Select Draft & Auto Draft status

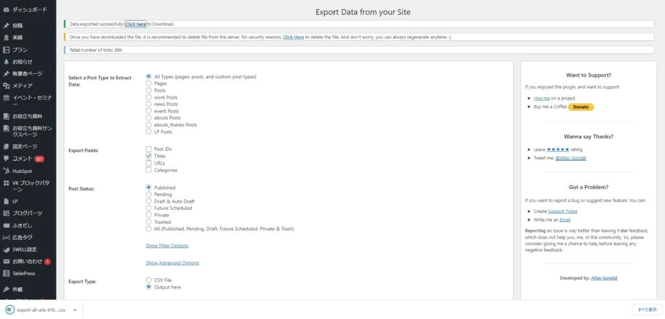(x=149, y=201)
